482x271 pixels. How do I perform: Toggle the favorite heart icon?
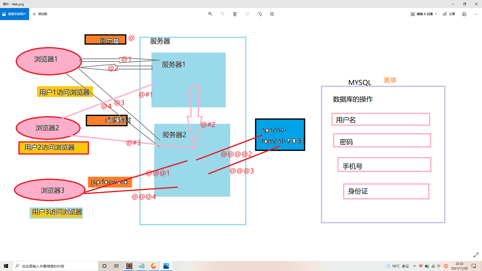pos(247,14)
